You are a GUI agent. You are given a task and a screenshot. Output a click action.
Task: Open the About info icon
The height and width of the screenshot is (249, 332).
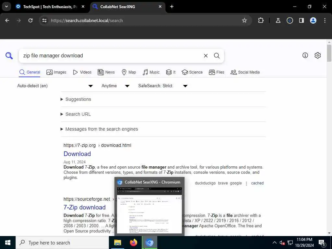coord(305,55)
